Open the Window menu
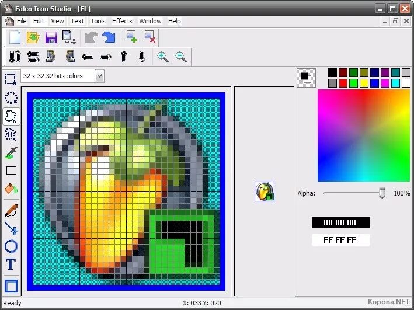Image resolution: width=414 pixels, height=310 pixels. coord(150,21)
